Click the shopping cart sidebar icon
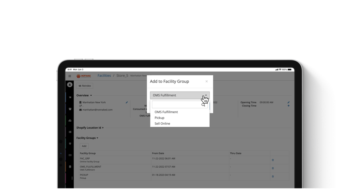The height and width of the screenshot is (194, 360). pos(70,97)
